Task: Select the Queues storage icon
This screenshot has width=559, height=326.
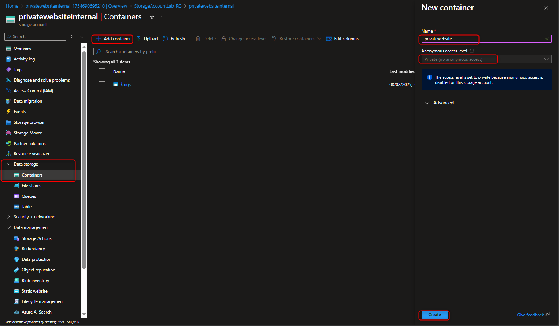Action: [16, 196]
